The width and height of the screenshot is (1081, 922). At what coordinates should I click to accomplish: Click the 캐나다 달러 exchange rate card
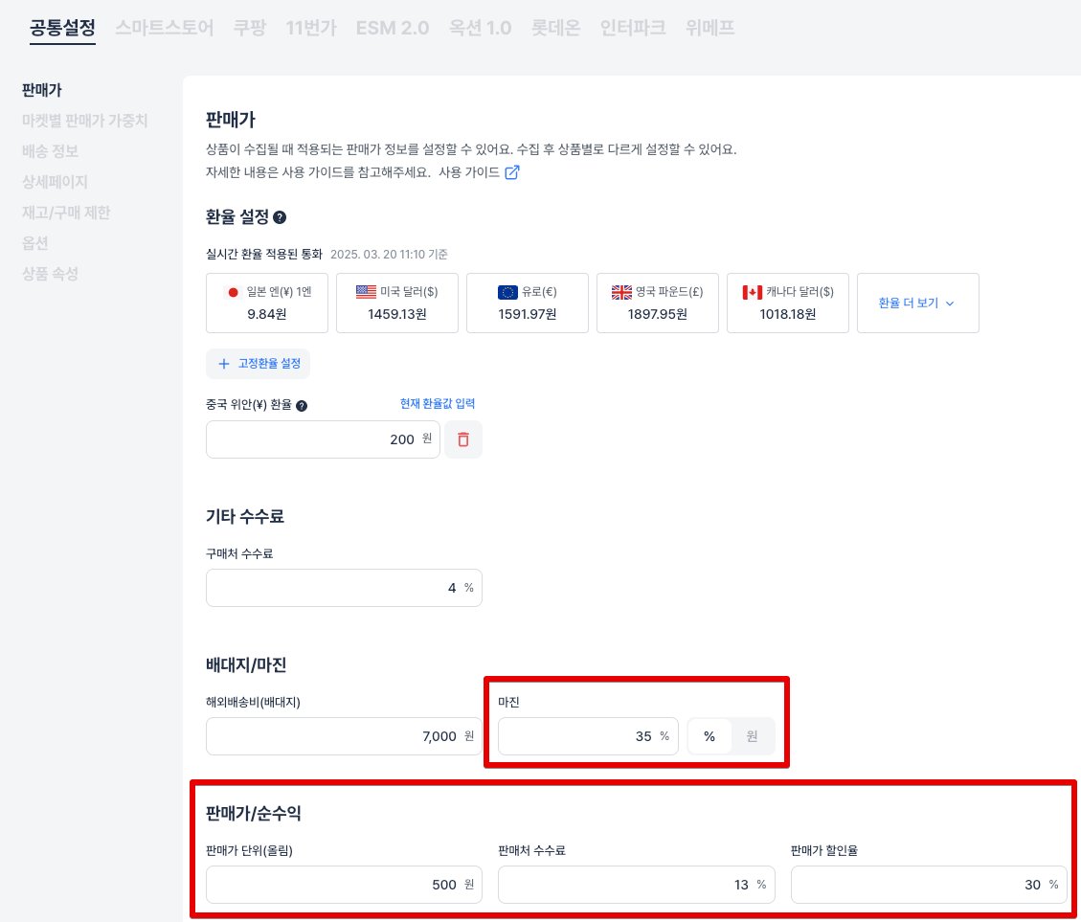point(788,303)
